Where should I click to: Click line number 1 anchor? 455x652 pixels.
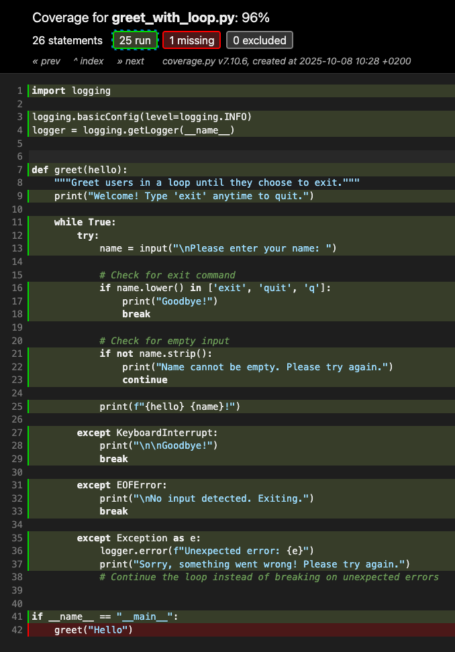(x=20, y=91)
